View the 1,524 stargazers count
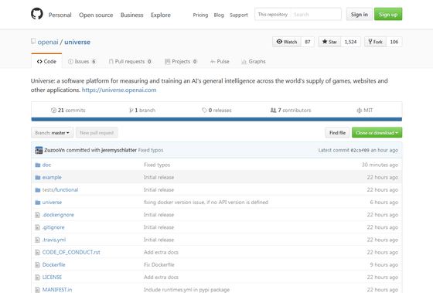Screen dimensions: 433x293 tap(351, 42)
